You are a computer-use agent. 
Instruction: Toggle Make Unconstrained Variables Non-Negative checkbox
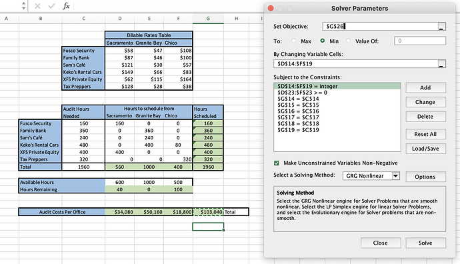point(277,163)
